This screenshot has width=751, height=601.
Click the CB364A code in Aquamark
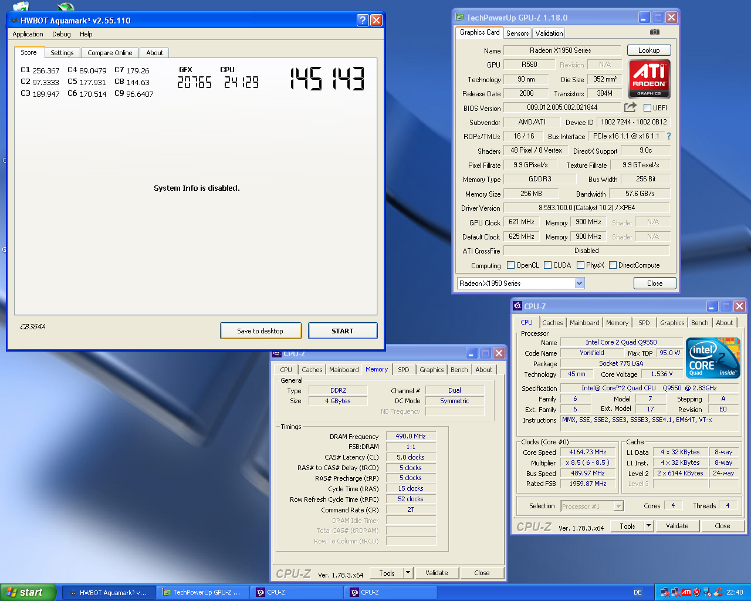(33, 327)
